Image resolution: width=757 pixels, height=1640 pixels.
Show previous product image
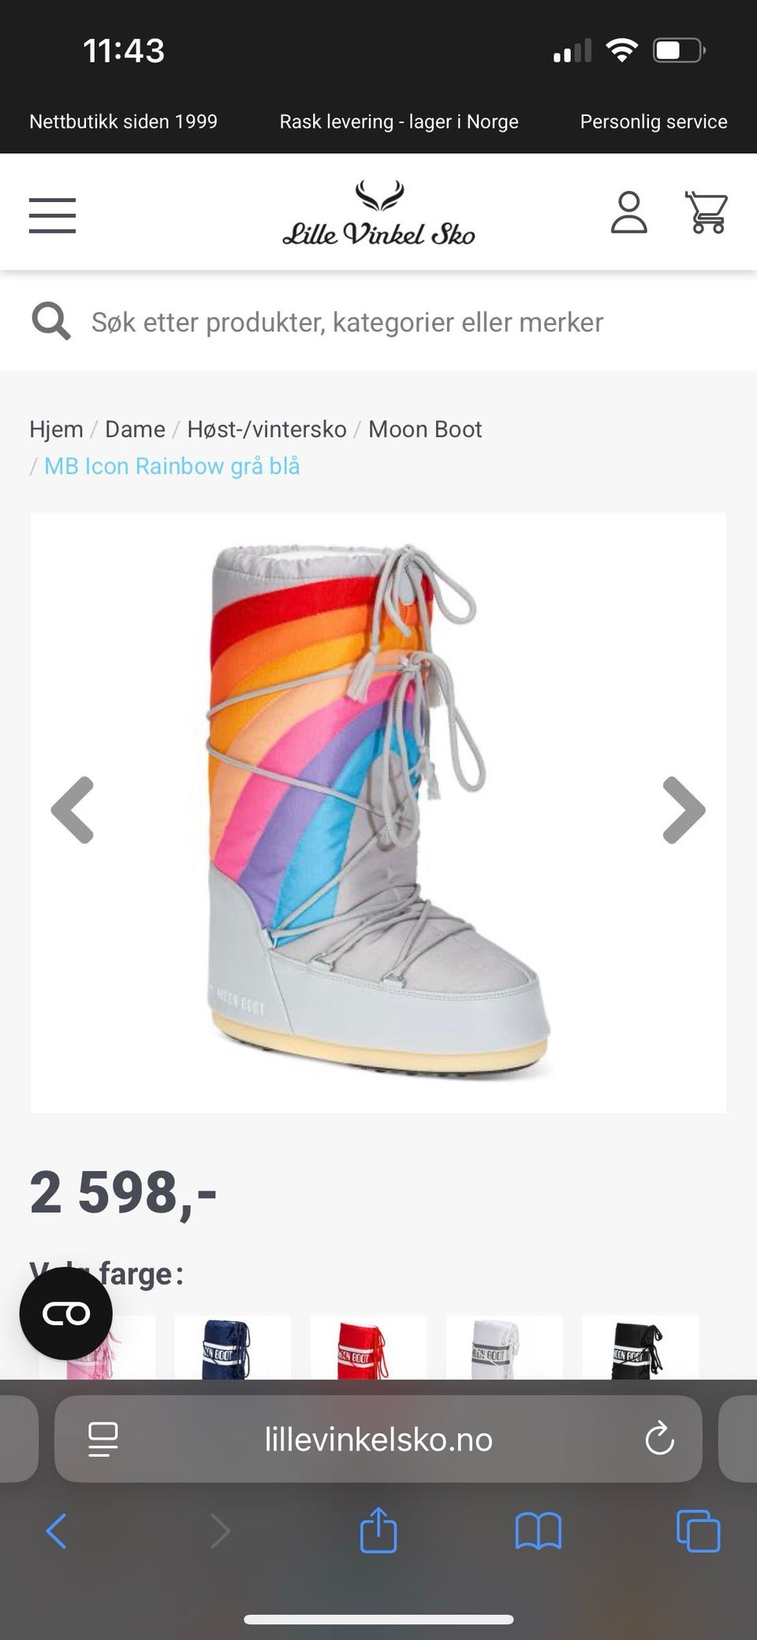(73, 811)
